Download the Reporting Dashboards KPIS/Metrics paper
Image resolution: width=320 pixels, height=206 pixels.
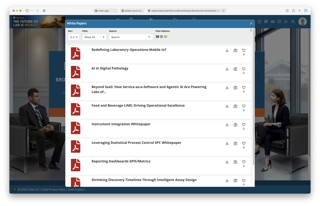(x=227, y=162)
